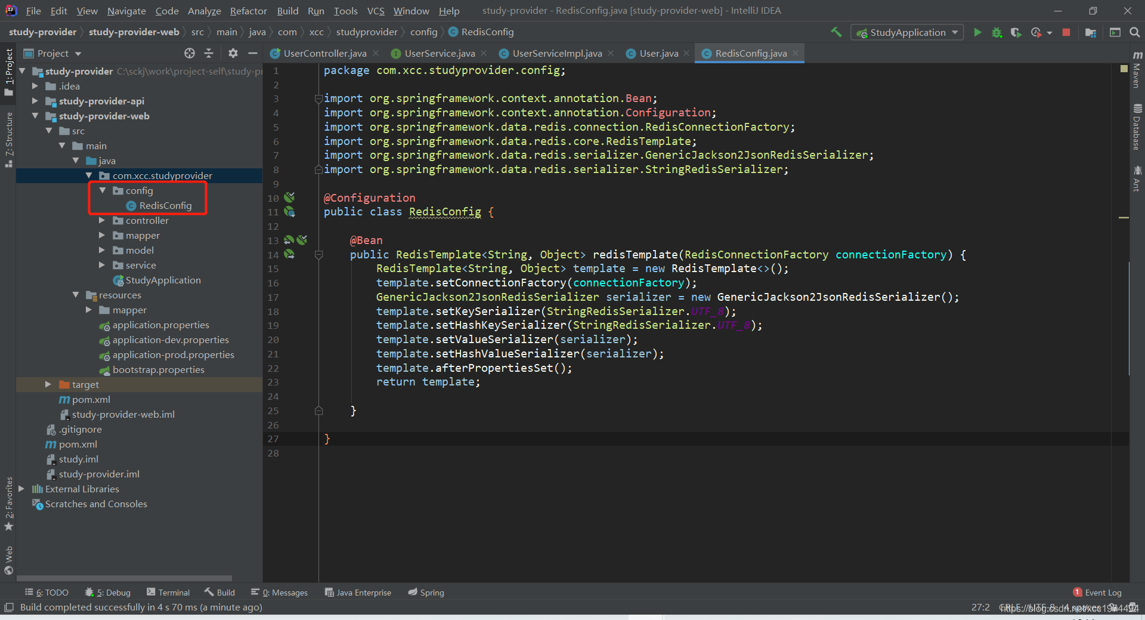Open the File menu
This screenshot has height=620, width=1145.
33,11
